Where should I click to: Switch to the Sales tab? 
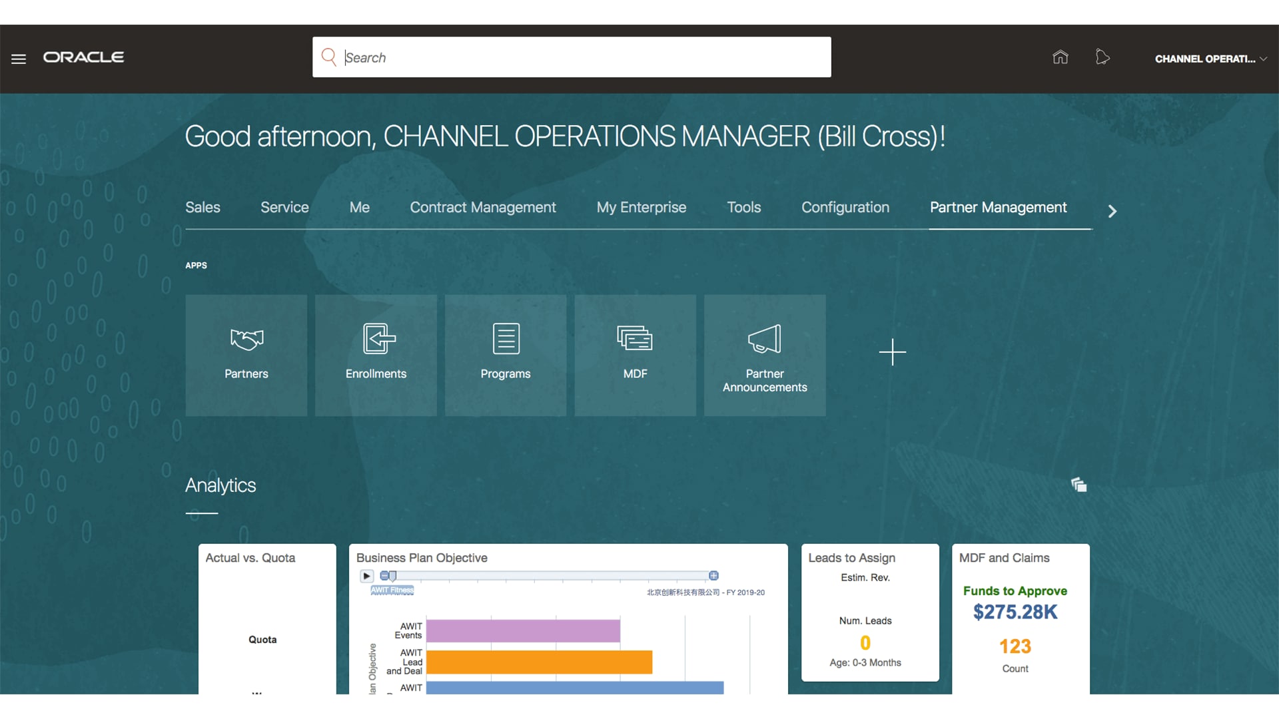click(203, 208)
